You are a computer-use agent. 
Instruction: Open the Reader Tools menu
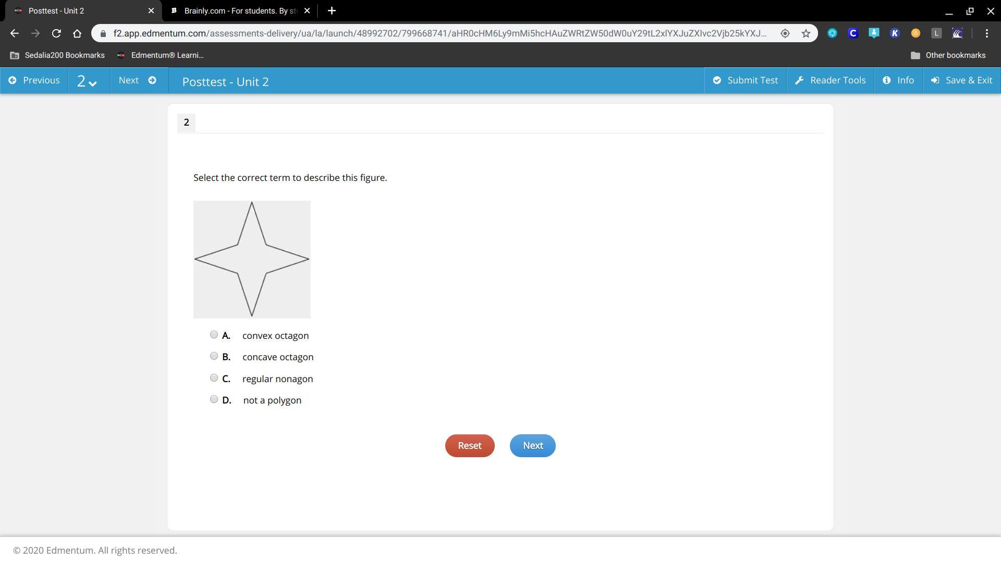point(830,80)
